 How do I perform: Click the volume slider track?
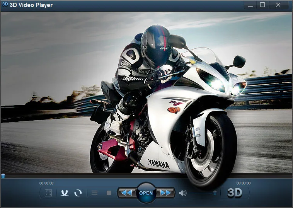click(203, 193)
